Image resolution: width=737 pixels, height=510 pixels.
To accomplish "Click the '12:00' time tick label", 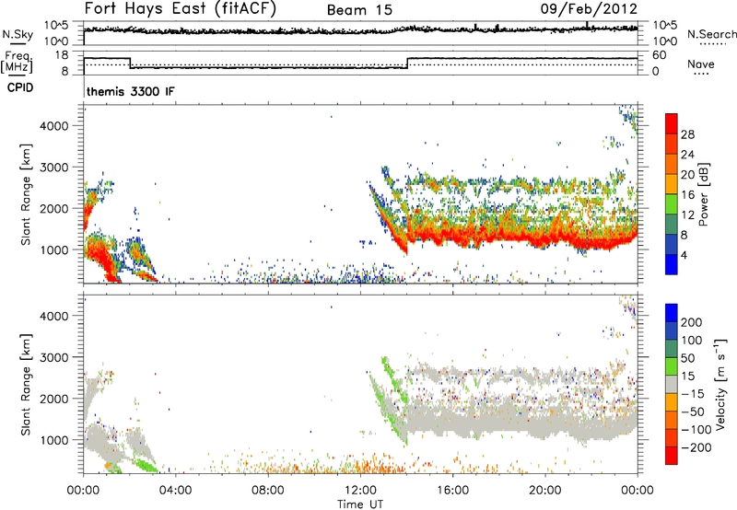I will (x=360, y=491).
